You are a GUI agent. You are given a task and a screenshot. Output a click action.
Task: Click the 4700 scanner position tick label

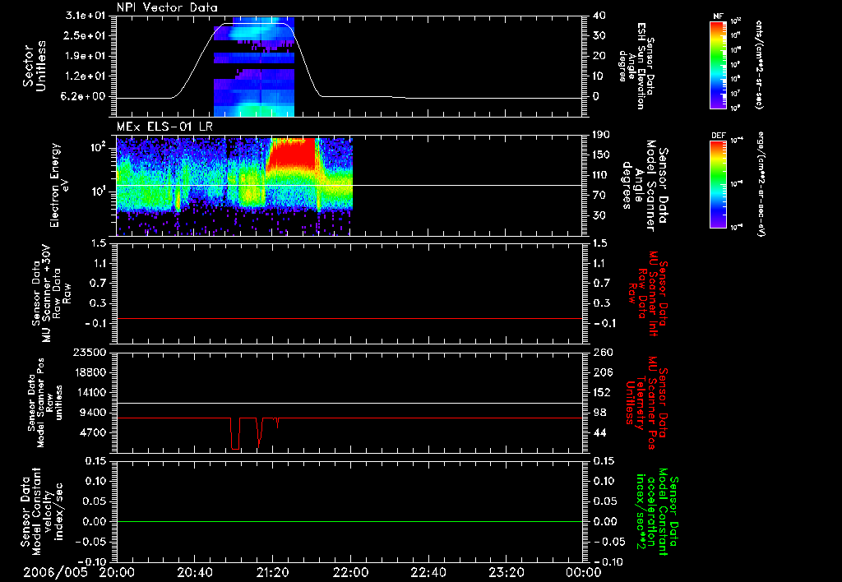pos(93,432)
